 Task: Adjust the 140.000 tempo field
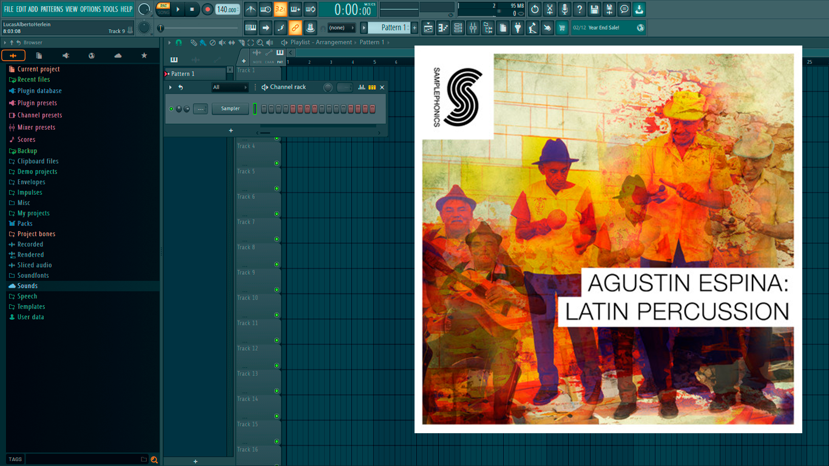pyautogui.click(x=228, y=9)
